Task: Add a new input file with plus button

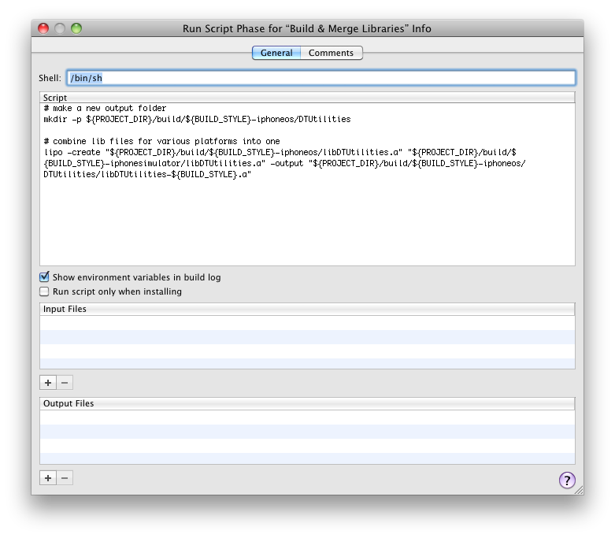Action: [48, 383]
